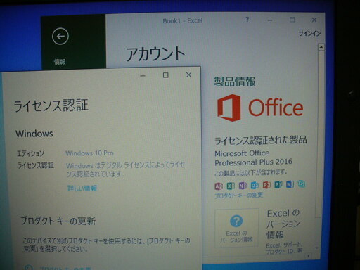Click 詳しい情報 link in activation window
360x270 pixels.
(x=82, y=188)
